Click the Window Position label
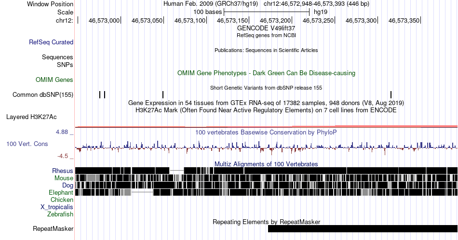The height and width of the screenshot is (240, 458). [x=50, y=4]
